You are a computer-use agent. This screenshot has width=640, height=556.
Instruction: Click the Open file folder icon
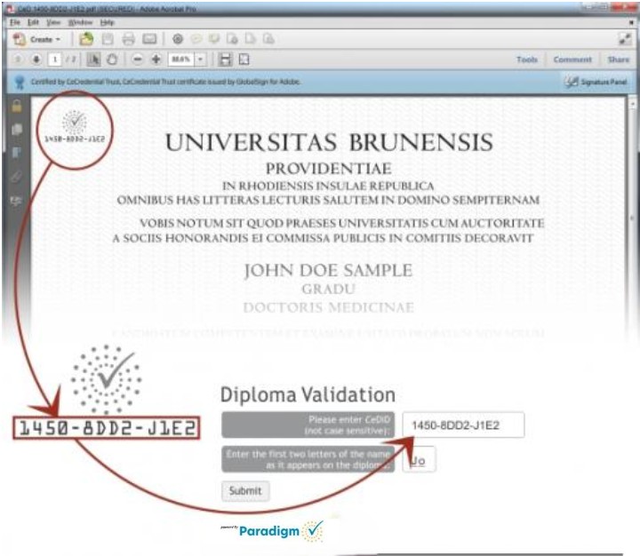tap(86, 39)
